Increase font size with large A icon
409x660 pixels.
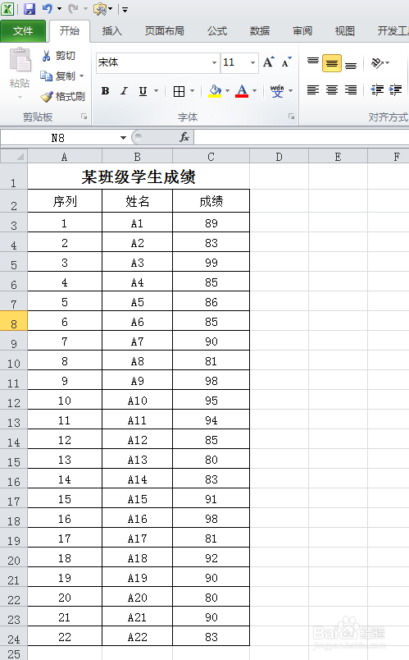pyautogui.click(x=268, y=62)
